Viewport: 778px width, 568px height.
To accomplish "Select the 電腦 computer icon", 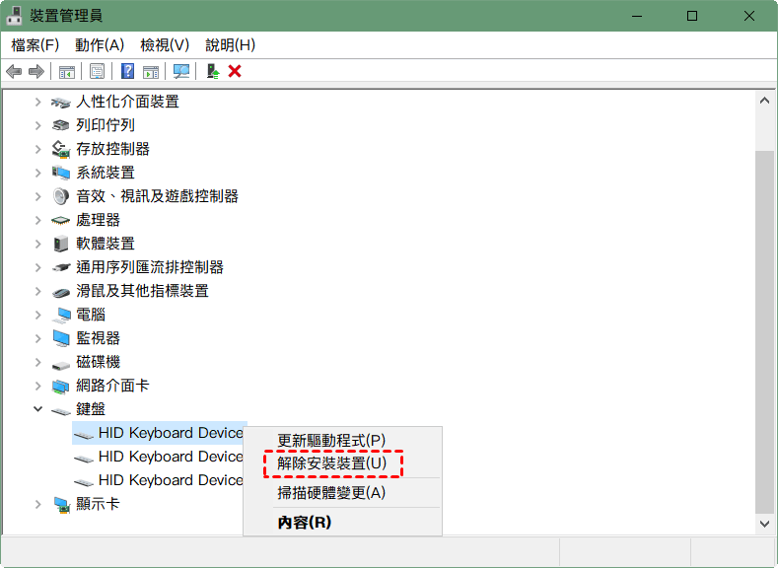I will pos(61,315).
